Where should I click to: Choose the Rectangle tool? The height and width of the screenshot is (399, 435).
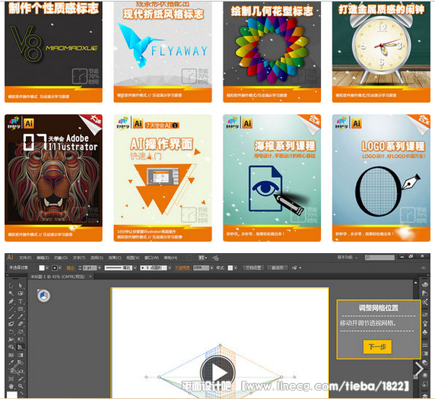click(21, 309)
